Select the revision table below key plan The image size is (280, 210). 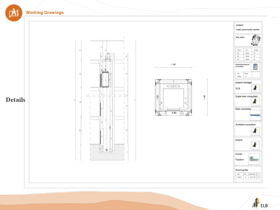(x=247, y=54)
